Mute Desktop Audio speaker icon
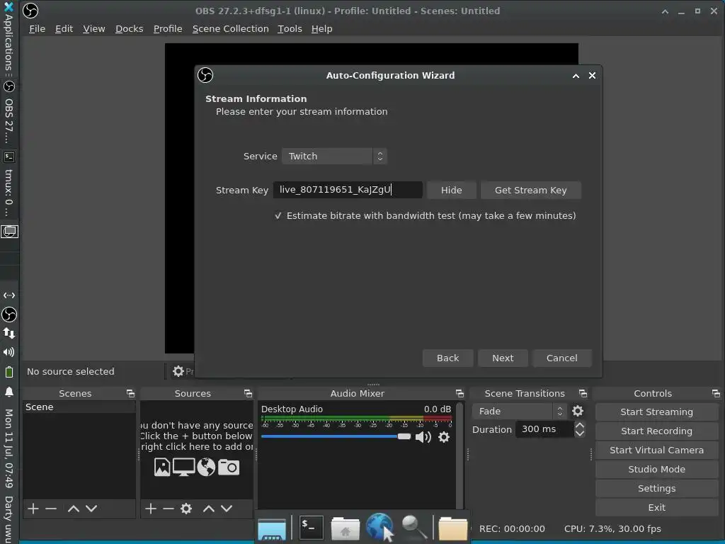 423,437
